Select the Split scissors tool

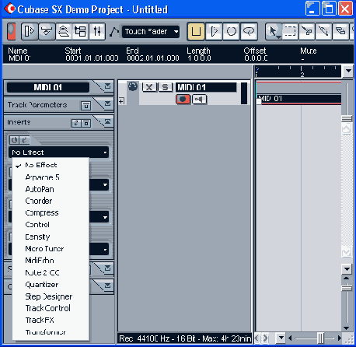[307, 32]
